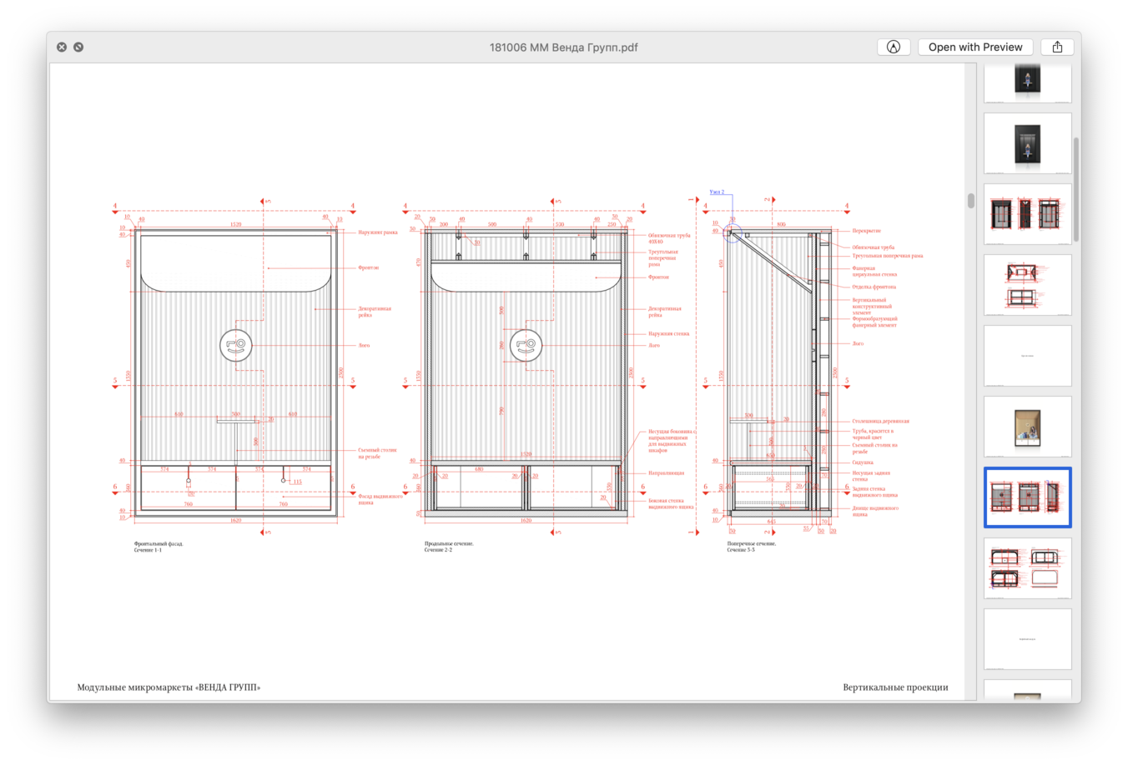Select the thumbnail with four rounded plan drawings

tap(1027, 567)
